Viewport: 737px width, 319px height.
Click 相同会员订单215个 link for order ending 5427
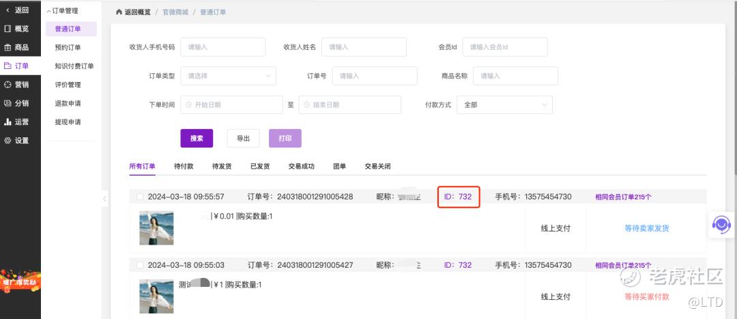pos(623,265)
